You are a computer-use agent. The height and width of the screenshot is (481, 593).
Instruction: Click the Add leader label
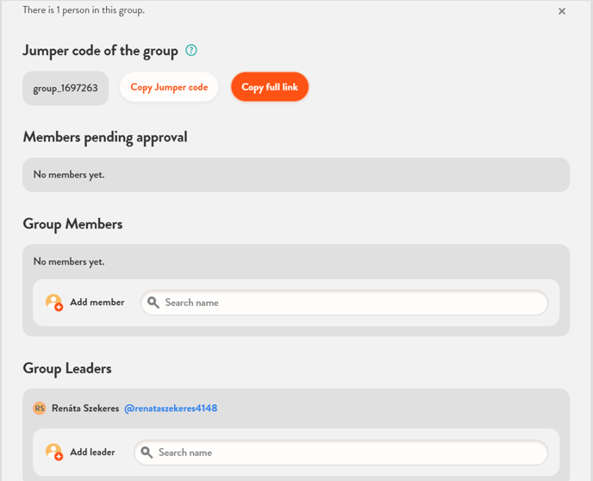pos(93,453)
